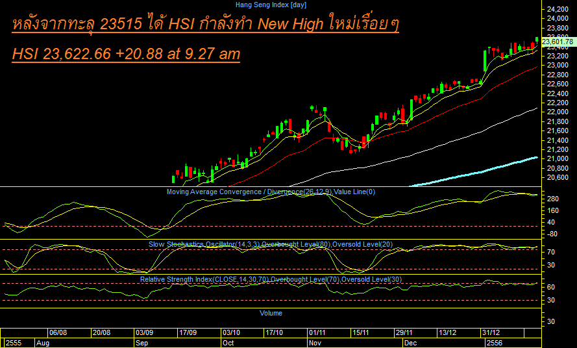Screen dimensions: 577x348
Task: Click the Dec month label
Action: pyautogui.click(x=410, y=343)
